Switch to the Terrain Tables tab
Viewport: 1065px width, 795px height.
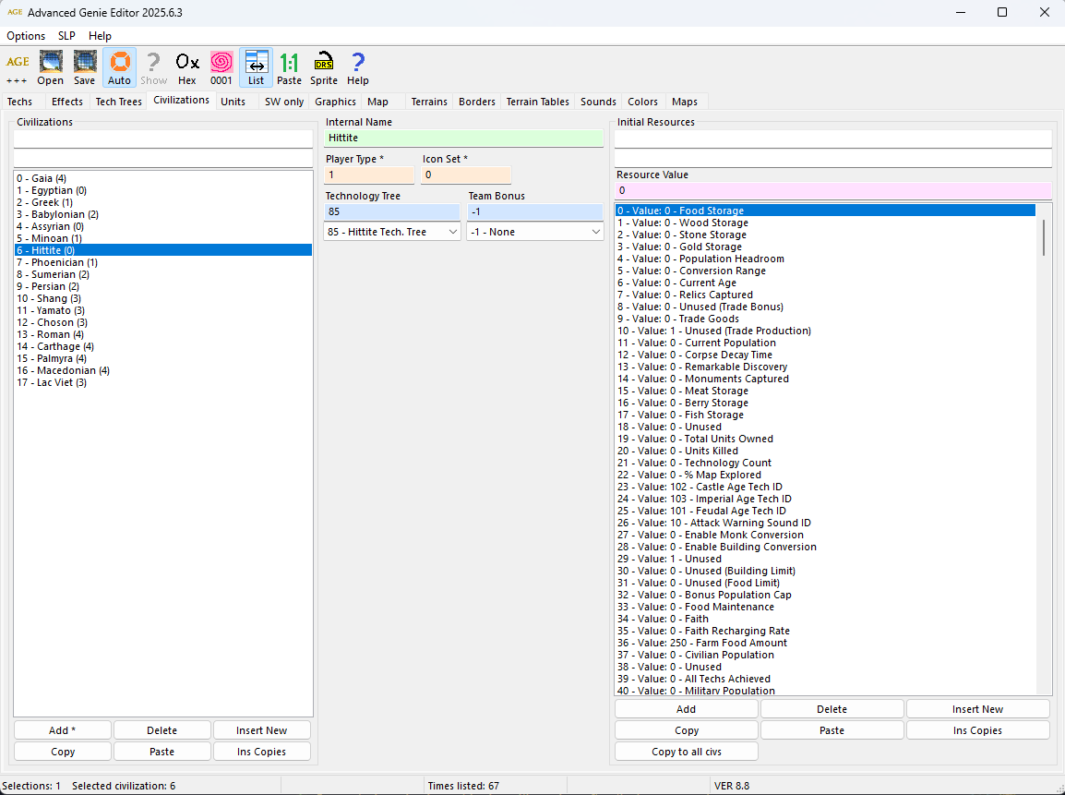coord(537,102)
